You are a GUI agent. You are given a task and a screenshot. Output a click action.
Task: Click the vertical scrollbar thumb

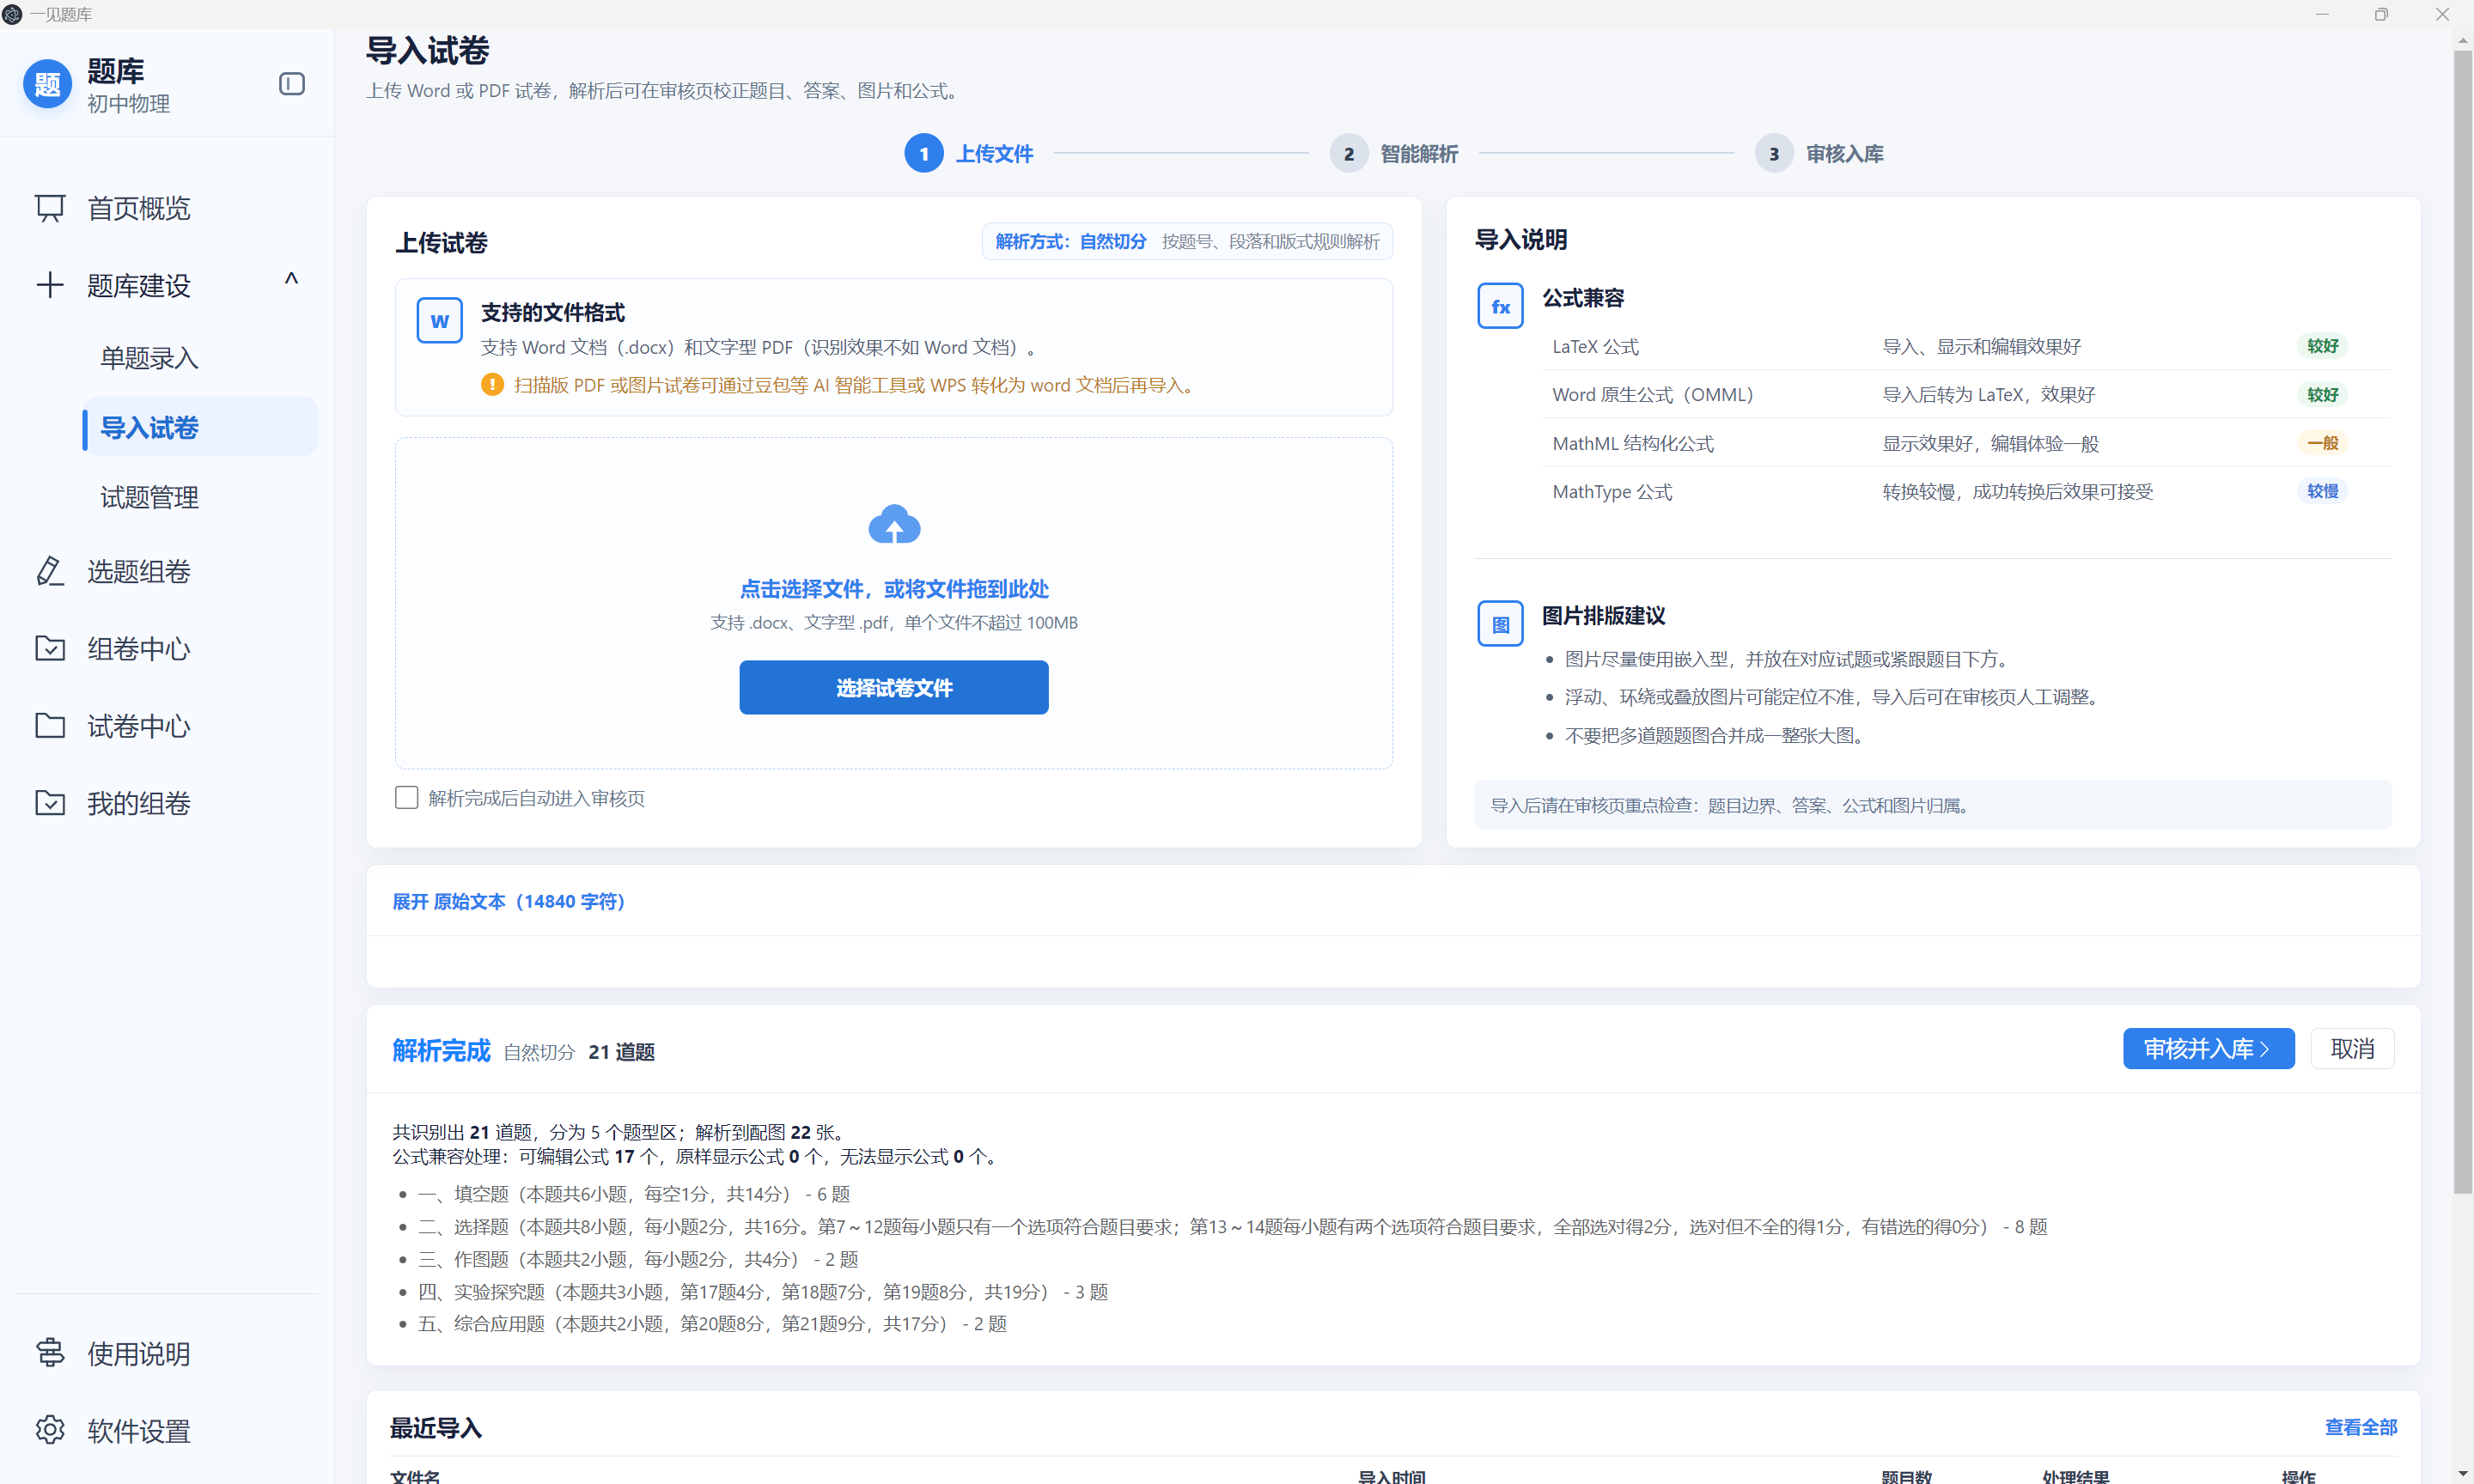[2462, 620]
